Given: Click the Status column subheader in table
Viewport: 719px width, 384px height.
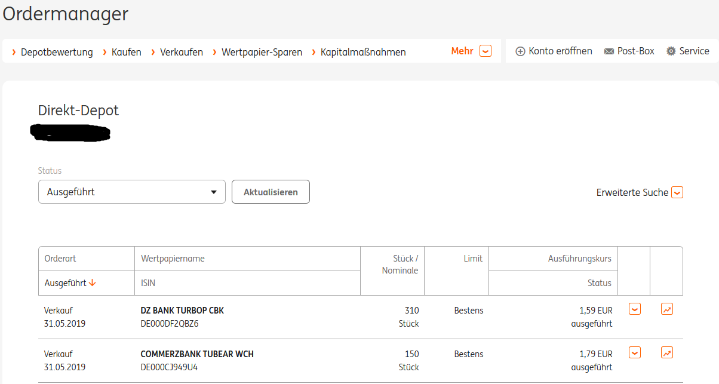Looking at the screenshot, I should (x=600, y=283).
